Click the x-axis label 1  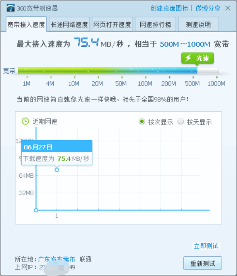[57, 215]
